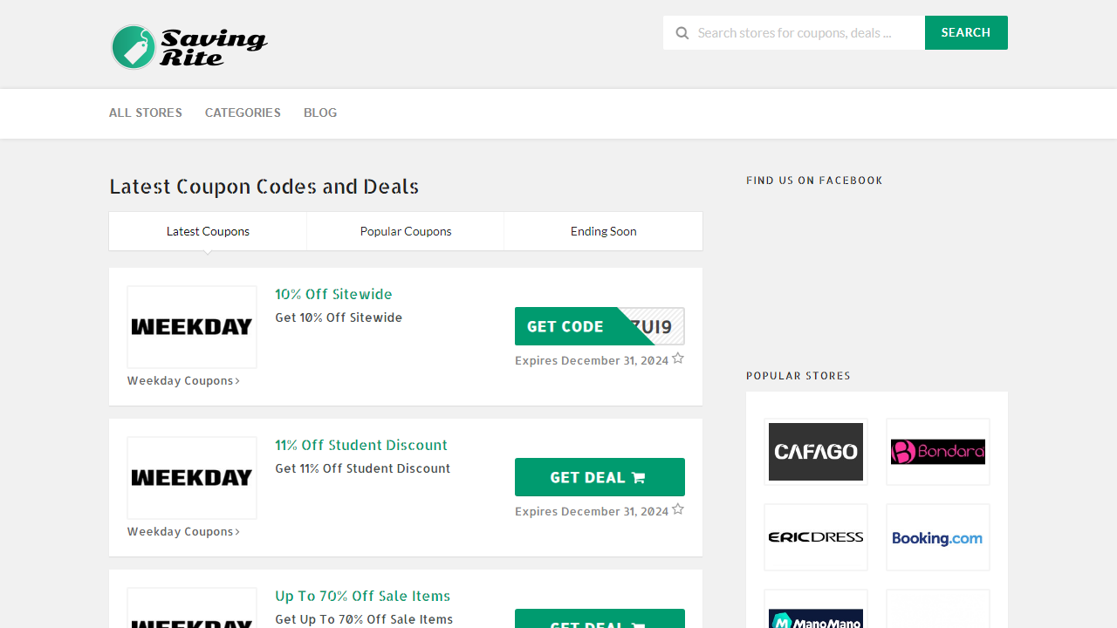Open the 10% Off Sitewide coupon title link
Viewport: 1117px width, 628px height.
333,294
